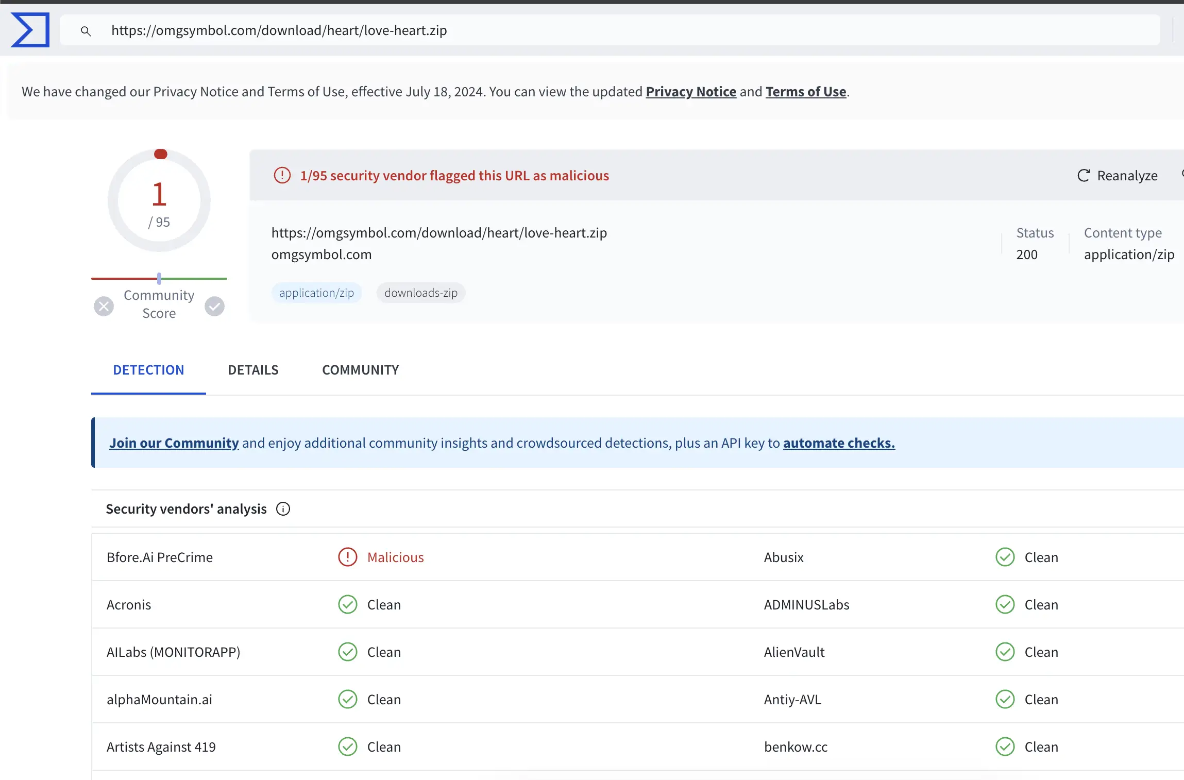Click the Clean check icon for ADMINUSLabs
1184x780 pixels.
pyautogui.click(x=1005, y=604)
